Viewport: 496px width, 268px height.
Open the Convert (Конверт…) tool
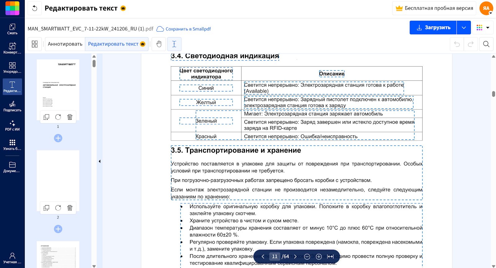12,49
